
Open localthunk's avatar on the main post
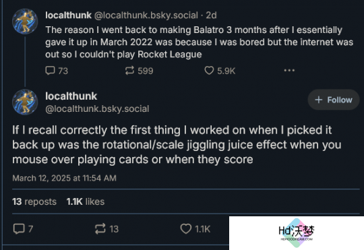point(25,102)
